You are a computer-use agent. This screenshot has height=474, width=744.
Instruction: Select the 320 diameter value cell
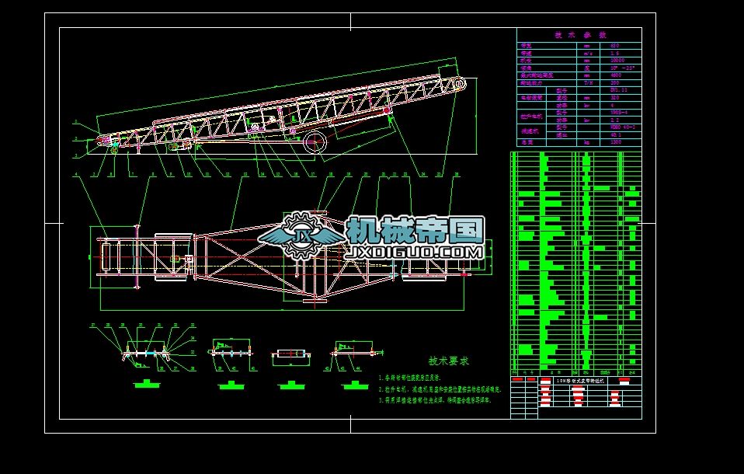tap(621, 98)
